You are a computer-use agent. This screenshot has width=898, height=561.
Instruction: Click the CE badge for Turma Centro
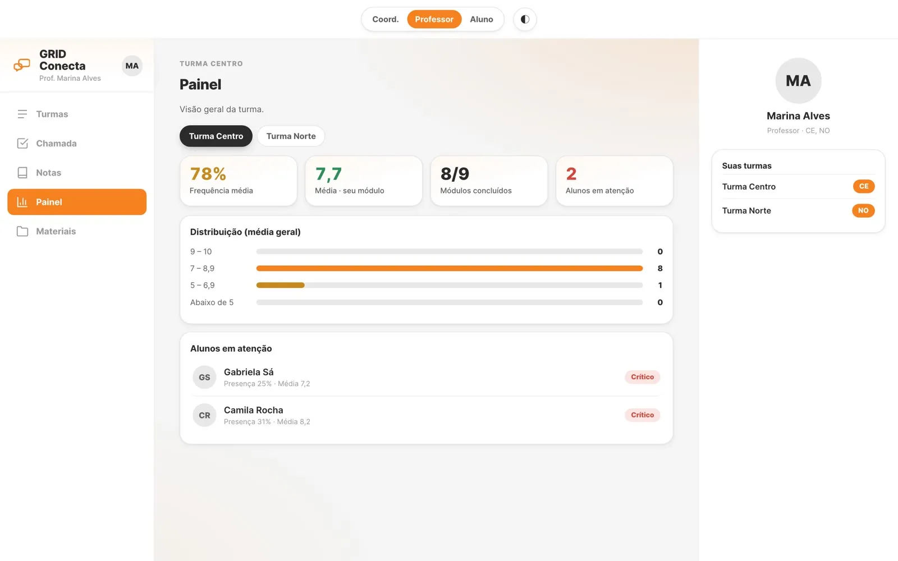[864, 186]
